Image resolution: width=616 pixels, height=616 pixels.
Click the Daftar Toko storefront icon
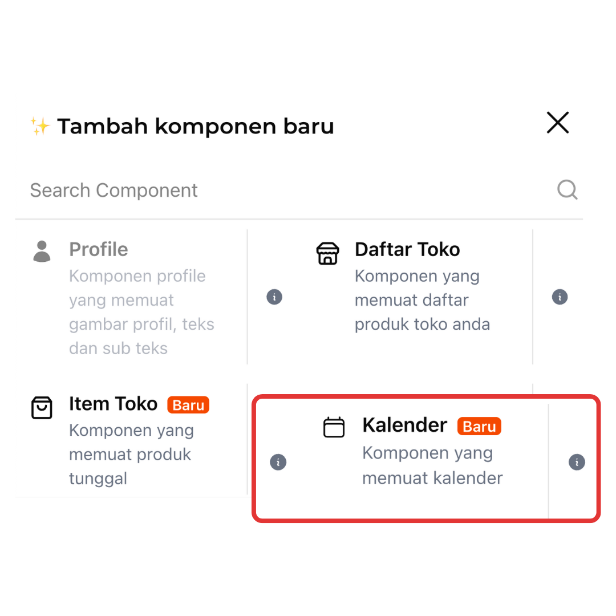327,253
